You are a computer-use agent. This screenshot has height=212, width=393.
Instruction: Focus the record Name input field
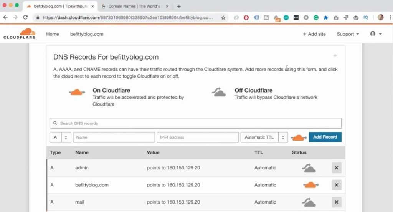click(x=114, y=137)
